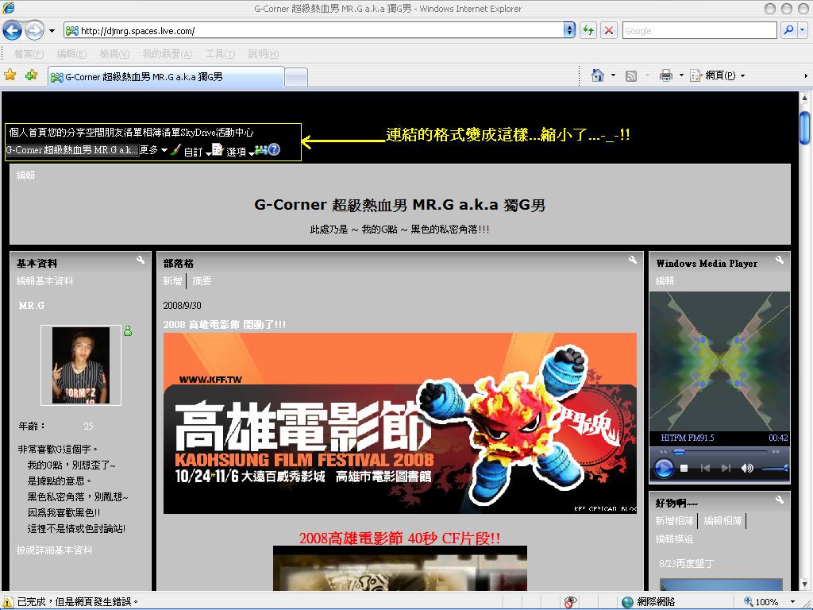Open the 100% zoom level control
The image size is (813, 610).
[769, 602]
